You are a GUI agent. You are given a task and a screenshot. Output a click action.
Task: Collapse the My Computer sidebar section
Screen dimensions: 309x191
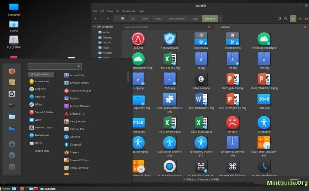[94, 27]
